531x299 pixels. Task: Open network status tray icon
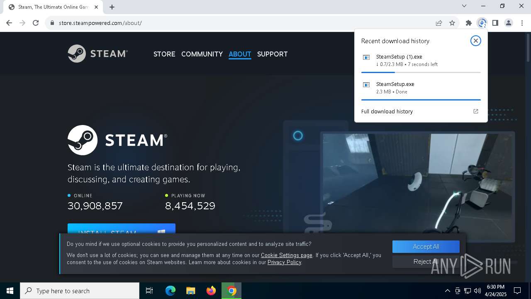point(468,291)
